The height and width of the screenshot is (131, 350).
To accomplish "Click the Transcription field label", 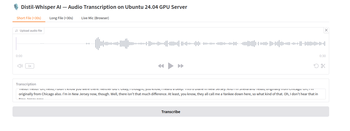I will click(26, 84).
